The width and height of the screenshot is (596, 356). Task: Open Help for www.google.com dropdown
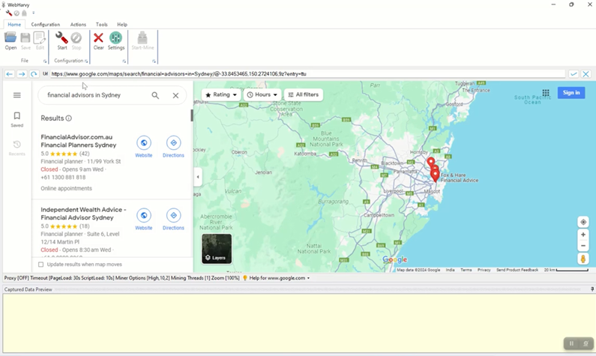[x=276, y=278]
